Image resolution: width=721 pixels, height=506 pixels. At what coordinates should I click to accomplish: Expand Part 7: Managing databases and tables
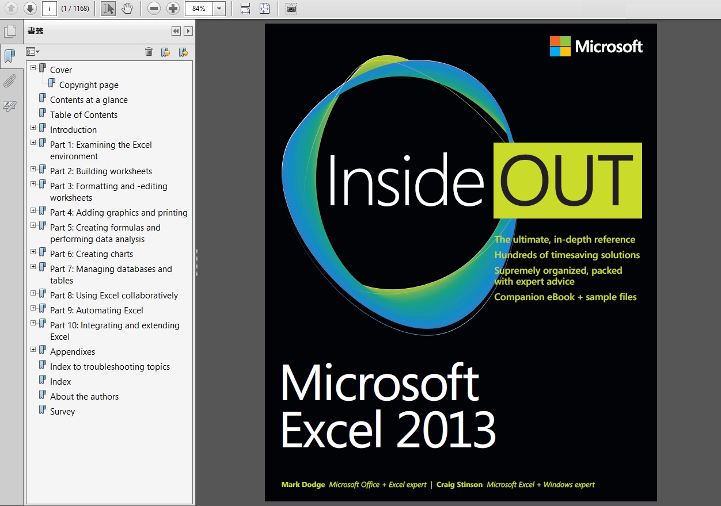point(33,267)
